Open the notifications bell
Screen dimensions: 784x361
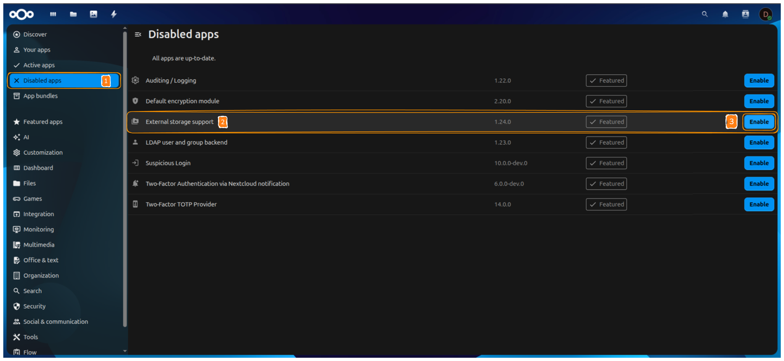[725, 14]
